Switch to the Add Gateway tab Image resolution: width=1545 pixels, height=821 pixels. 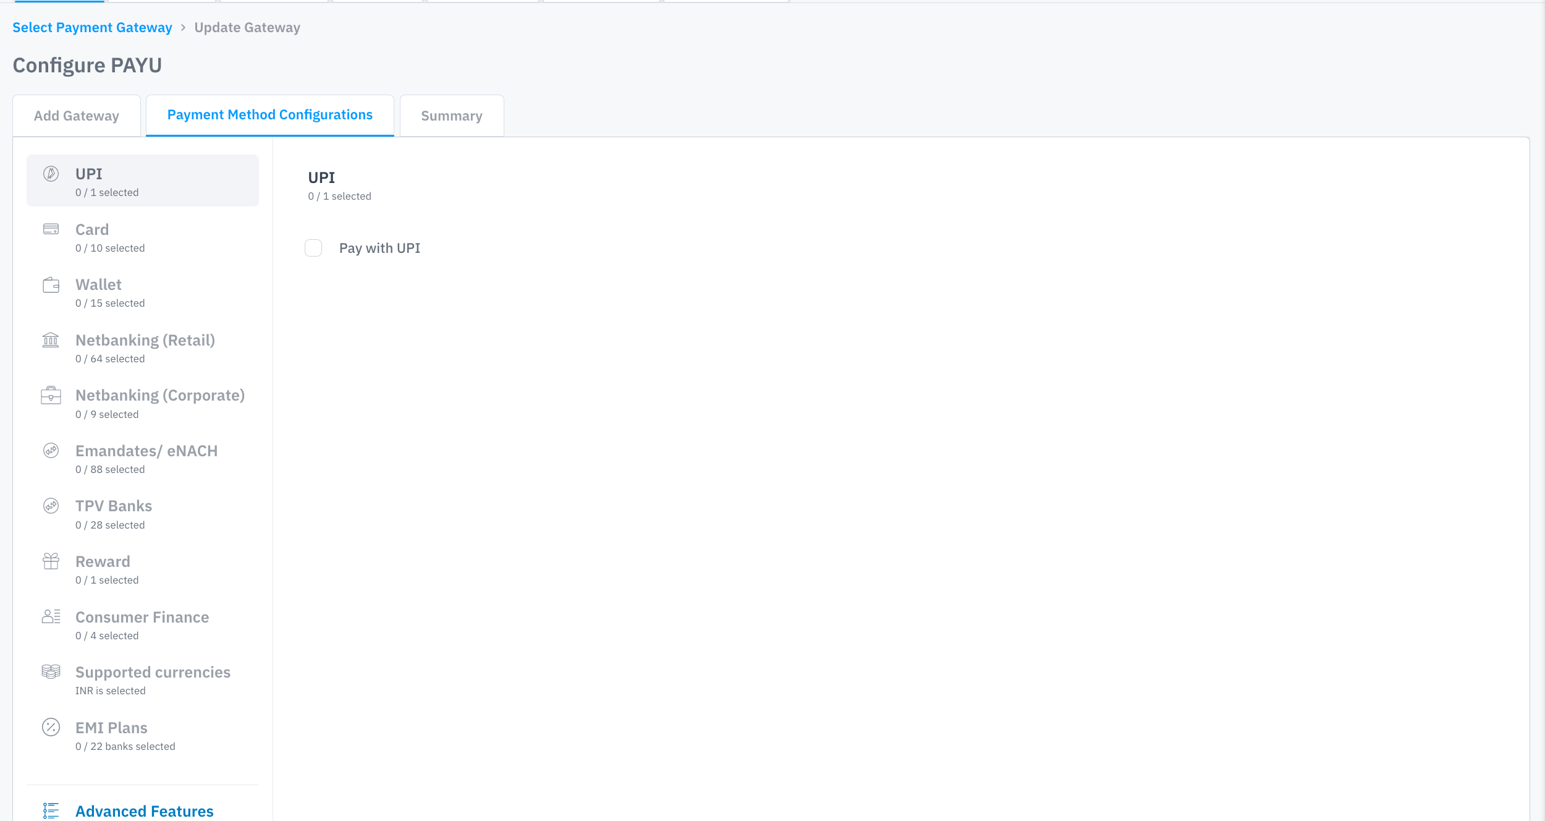(x=77, y=116)
